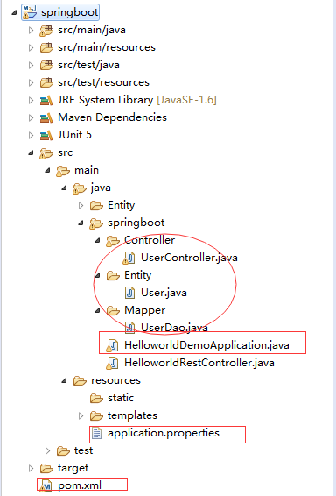Screen dimensions: 336x496
Task: Select the UserController.java file name
Action: click(189, 258)
